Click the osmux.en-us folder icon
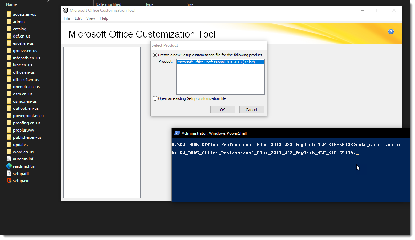This screenshot has width=415, height=240. click(x=9, y=101)
